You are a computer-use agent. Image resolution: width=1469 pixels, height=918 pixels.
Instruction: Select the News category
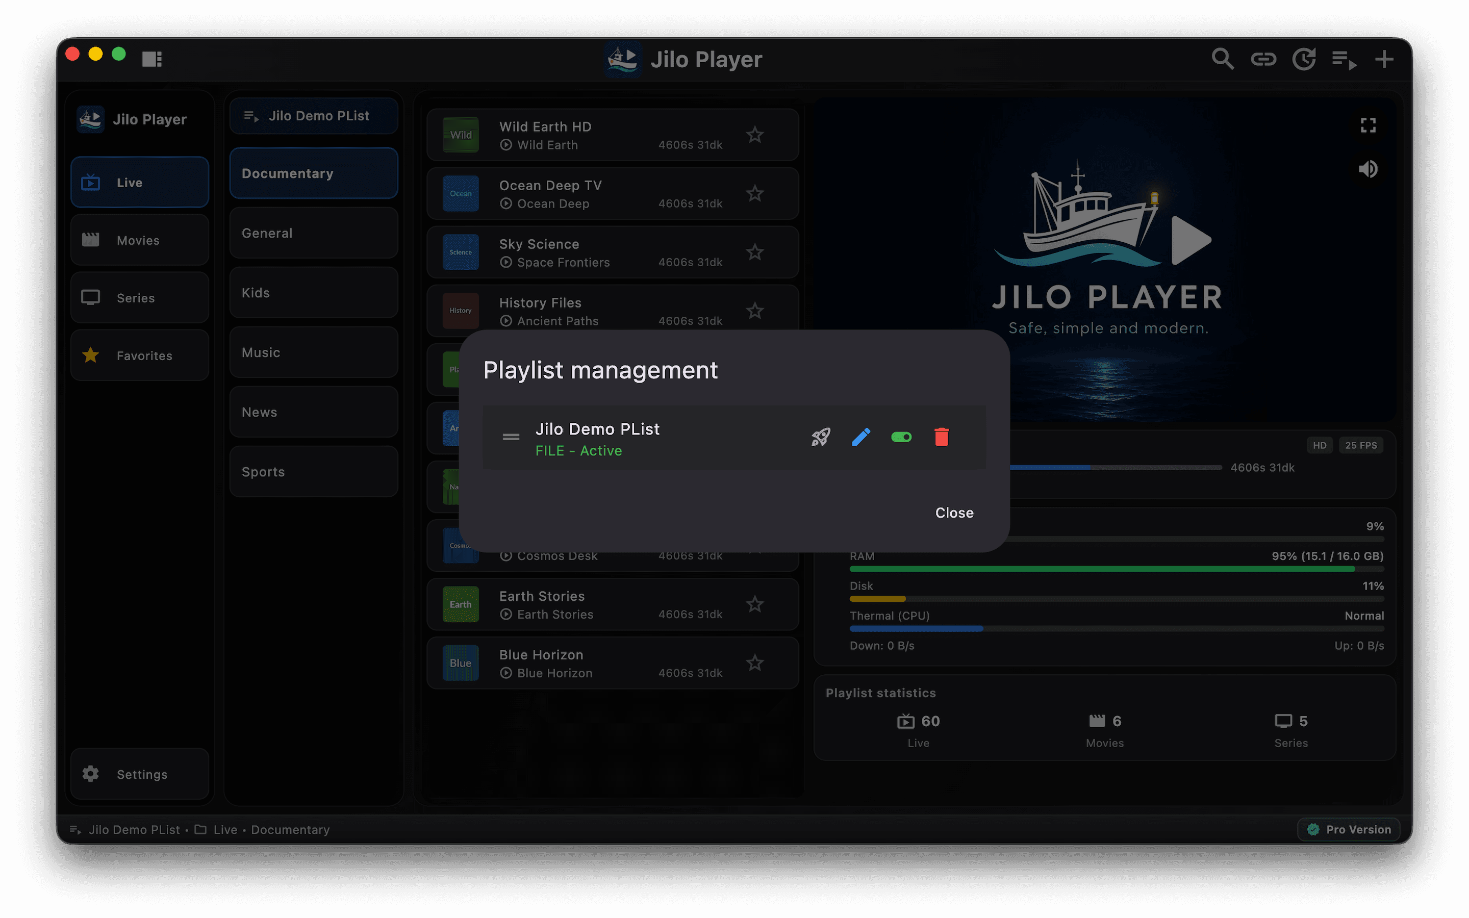tap(314, 412)
